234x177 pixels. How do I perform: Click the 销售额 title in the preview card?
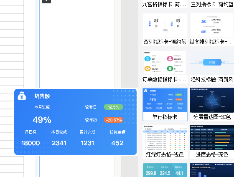click(42, 96)
